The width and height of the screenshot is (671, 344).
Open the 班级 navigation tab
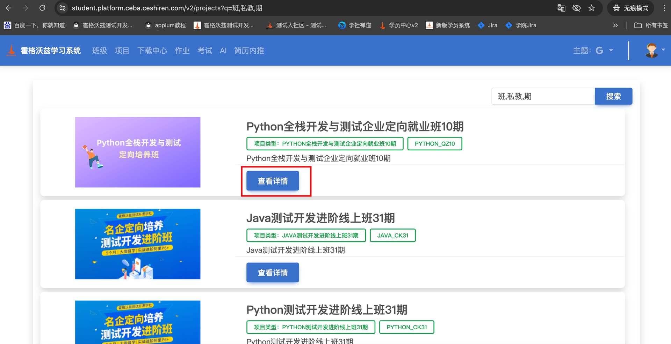click(100, 51)
